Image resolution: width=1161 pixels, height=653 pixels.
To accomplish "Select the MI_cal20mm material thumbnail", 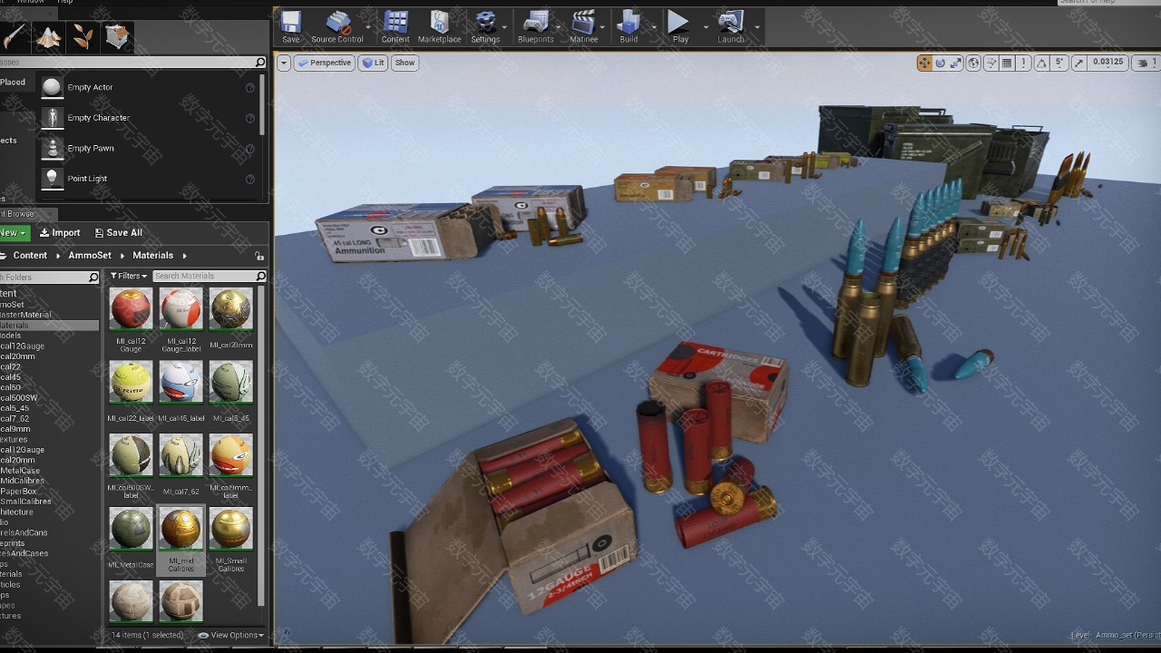I will (x=230, y=309).
